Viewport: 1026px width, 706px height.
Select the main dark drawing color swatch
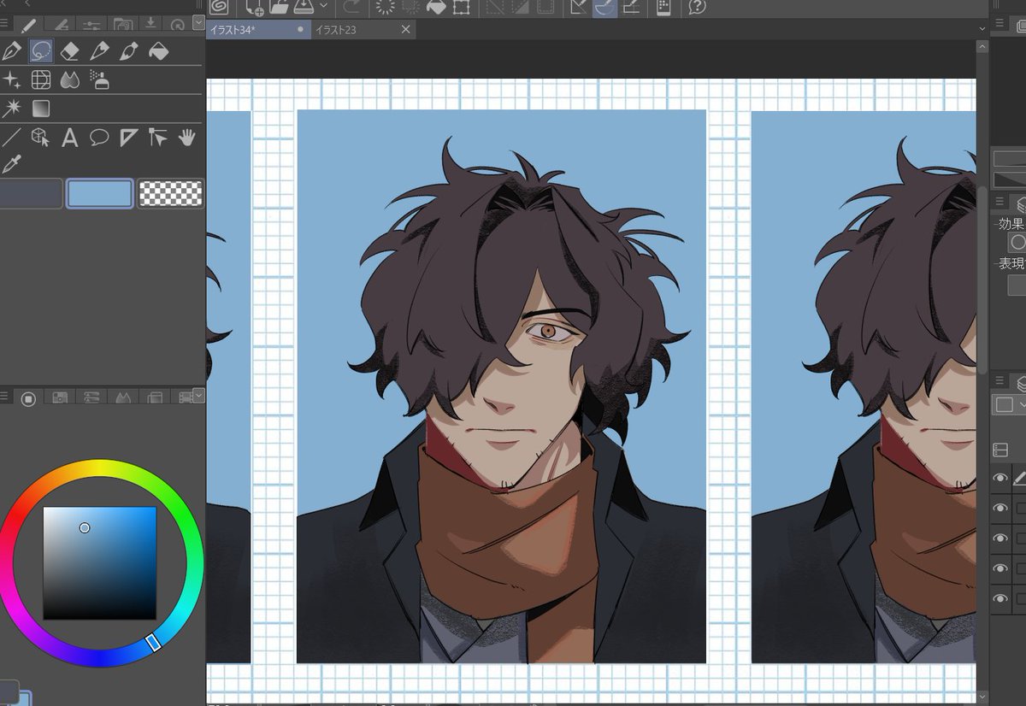coord(31,193)
